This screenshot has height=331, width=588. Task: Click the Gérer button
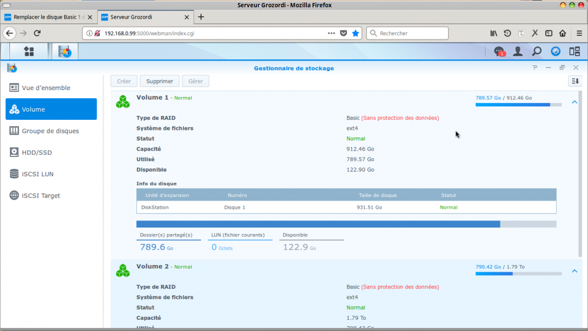195,81
